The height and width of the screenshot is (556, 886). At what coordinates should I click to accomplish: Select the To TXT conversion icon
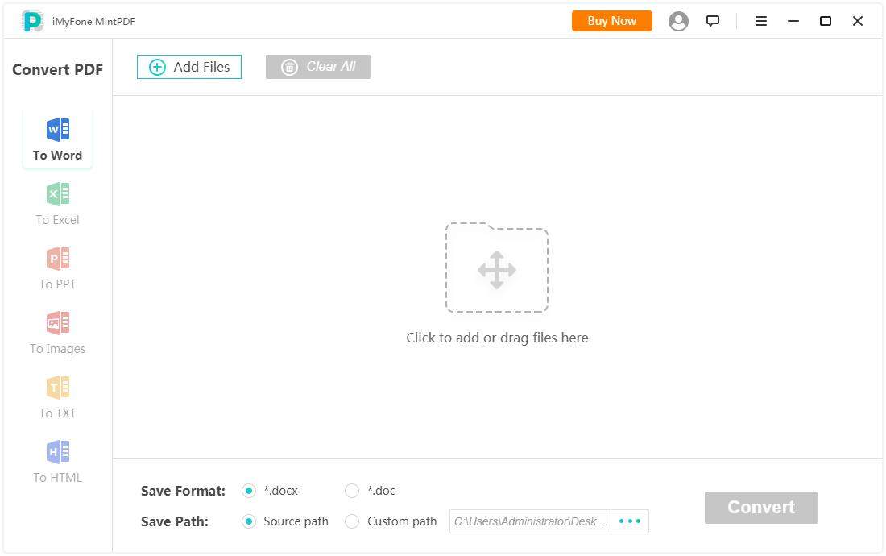coord(57,387)
